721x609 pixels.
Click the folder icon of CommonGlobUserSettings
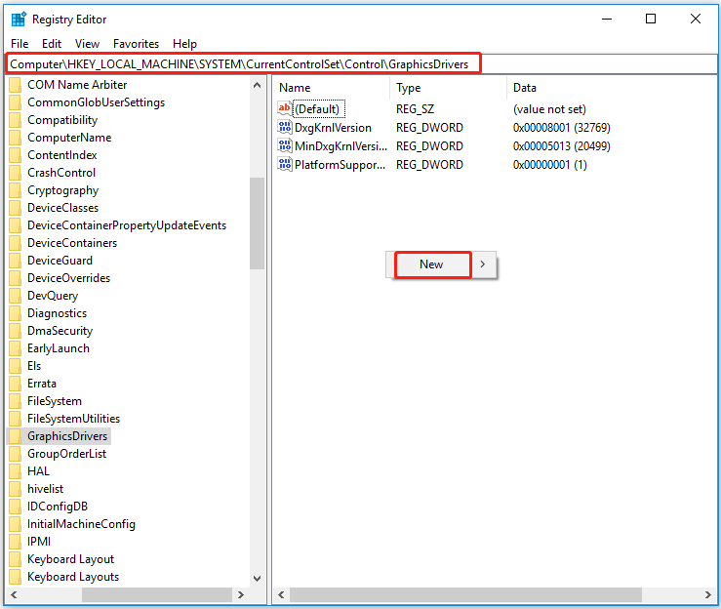[16, 102]
